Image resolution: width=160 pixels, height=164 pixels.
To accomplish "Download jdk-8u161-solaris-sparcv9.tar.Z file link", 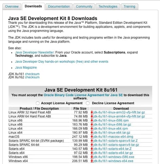I will click(115, 141).
